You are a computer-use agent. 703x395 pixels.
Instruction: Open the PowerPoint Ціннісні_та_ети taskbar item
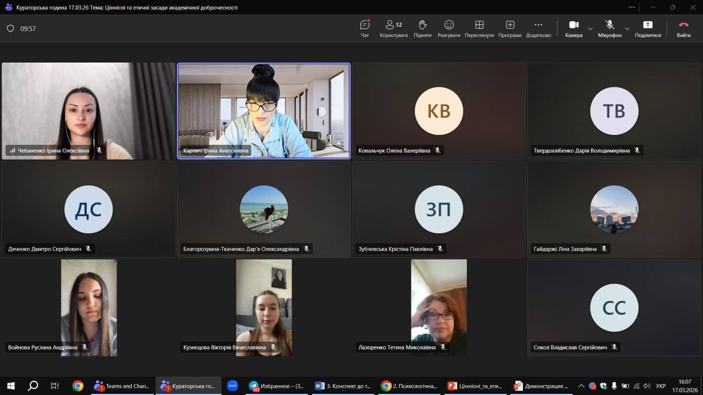(x=475, y=386)
